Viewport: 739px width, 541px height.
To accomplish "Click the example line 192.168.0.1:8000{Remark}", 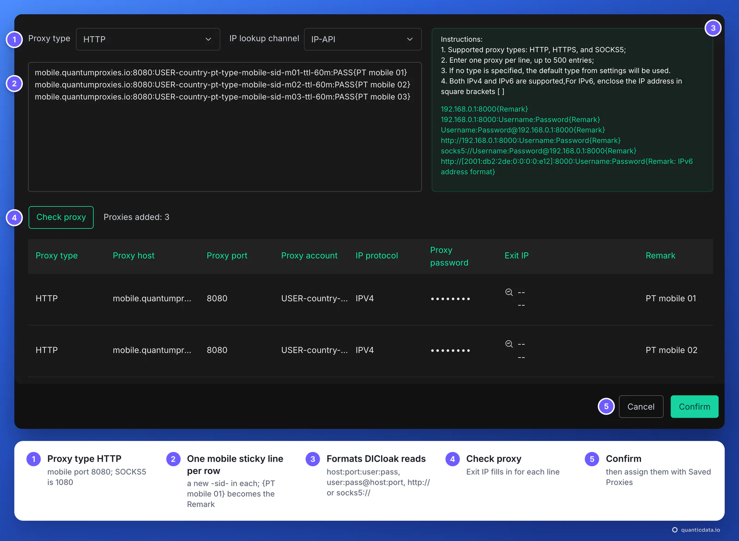I will coord(484,109).
